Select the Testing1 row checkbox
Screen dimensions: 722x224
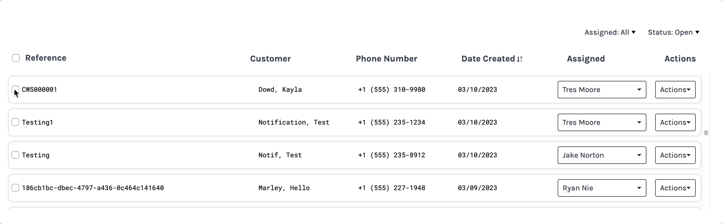(15, 122)
